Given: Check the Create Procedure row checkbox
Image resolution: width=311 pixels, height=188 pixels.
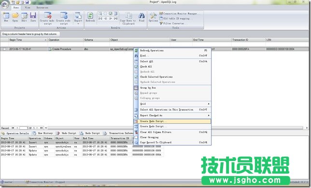Looking at the screenshot, I should 4,49.
